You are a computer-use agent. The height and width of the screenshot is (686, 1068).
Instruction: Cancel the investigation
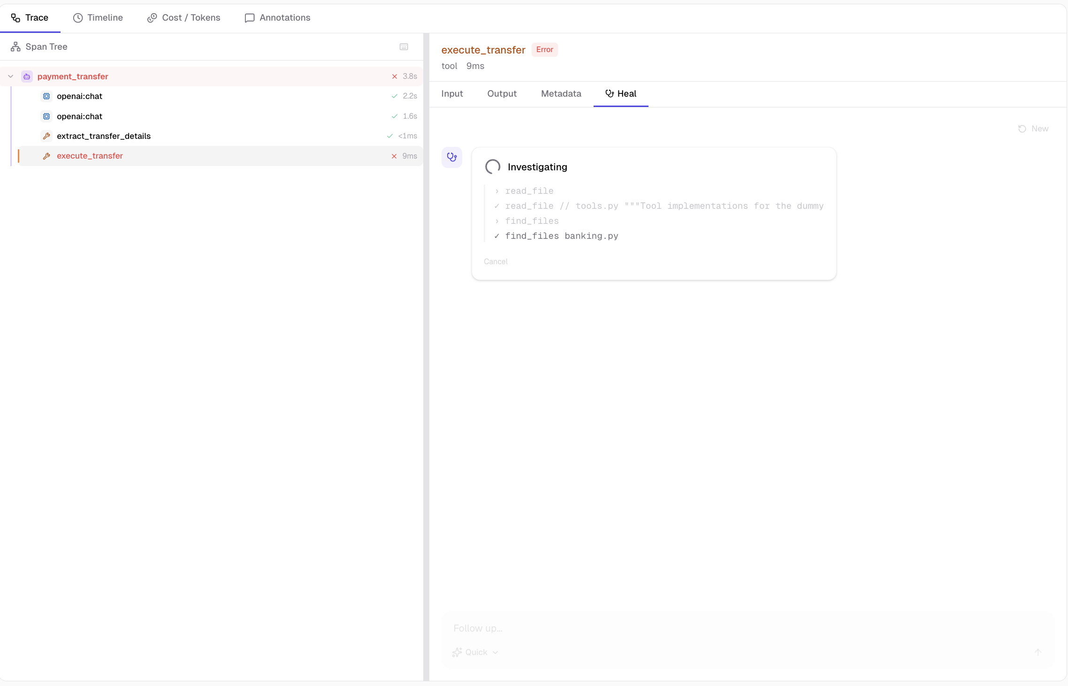496,262
